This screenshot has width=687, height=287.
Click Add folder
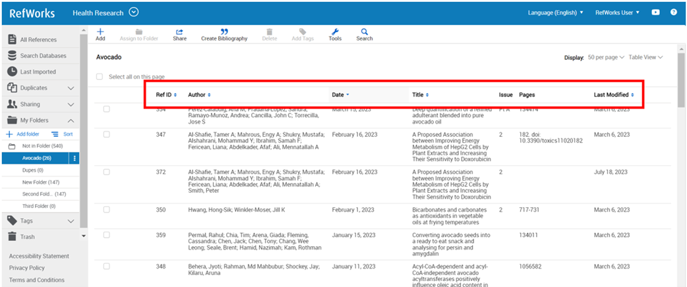point(22,134)
